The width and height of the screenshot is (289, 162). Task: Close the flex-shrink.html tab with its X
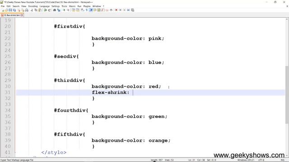coord(22,15)
